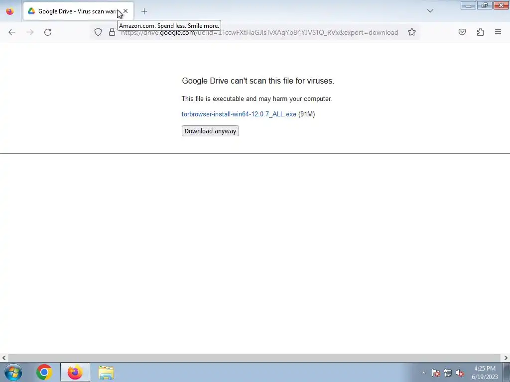Close the Google Drive virus scan tab
Screen dimensions: 510x382
[126, 11]
